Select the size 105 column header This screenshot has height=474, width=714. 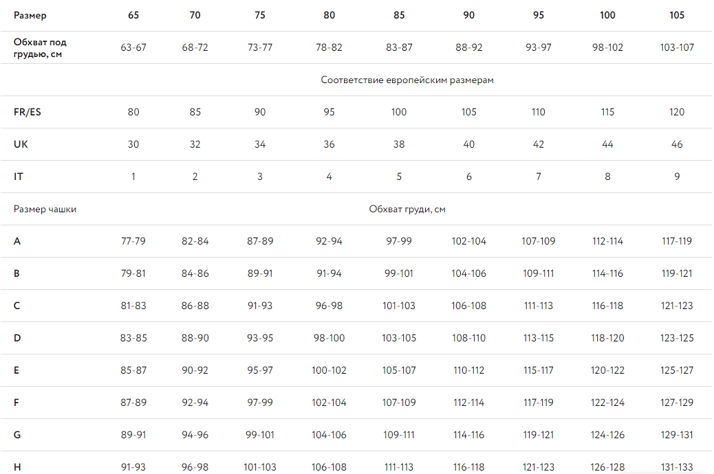point(677,15)
